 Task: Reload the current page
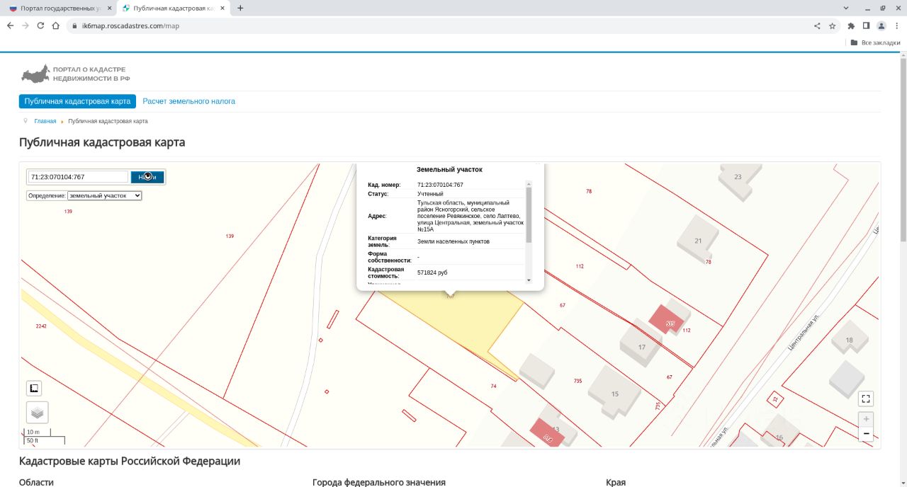pos(40,25)
